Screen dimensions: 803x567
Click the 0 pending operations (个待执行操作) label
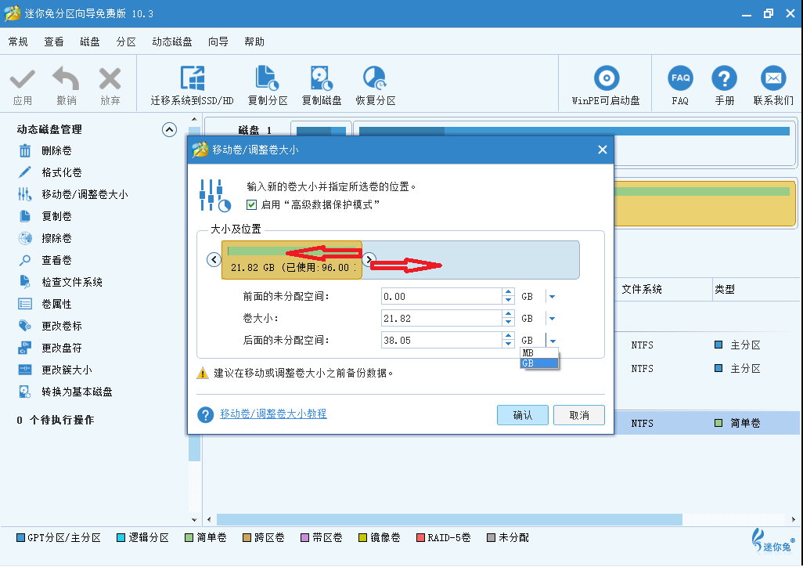[56, 420]
